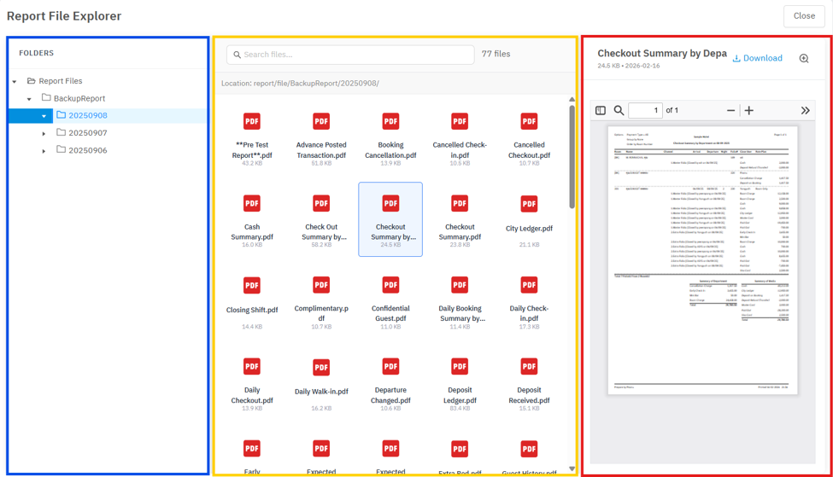Open Deposit Ledger.pdf

pos(460,383)
